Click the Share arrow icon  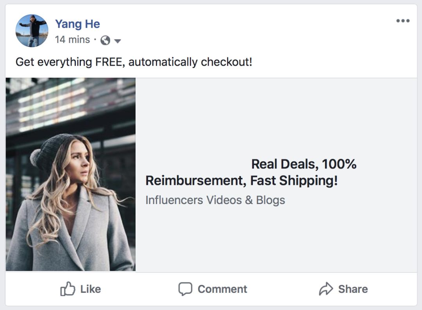click(325, 289)
